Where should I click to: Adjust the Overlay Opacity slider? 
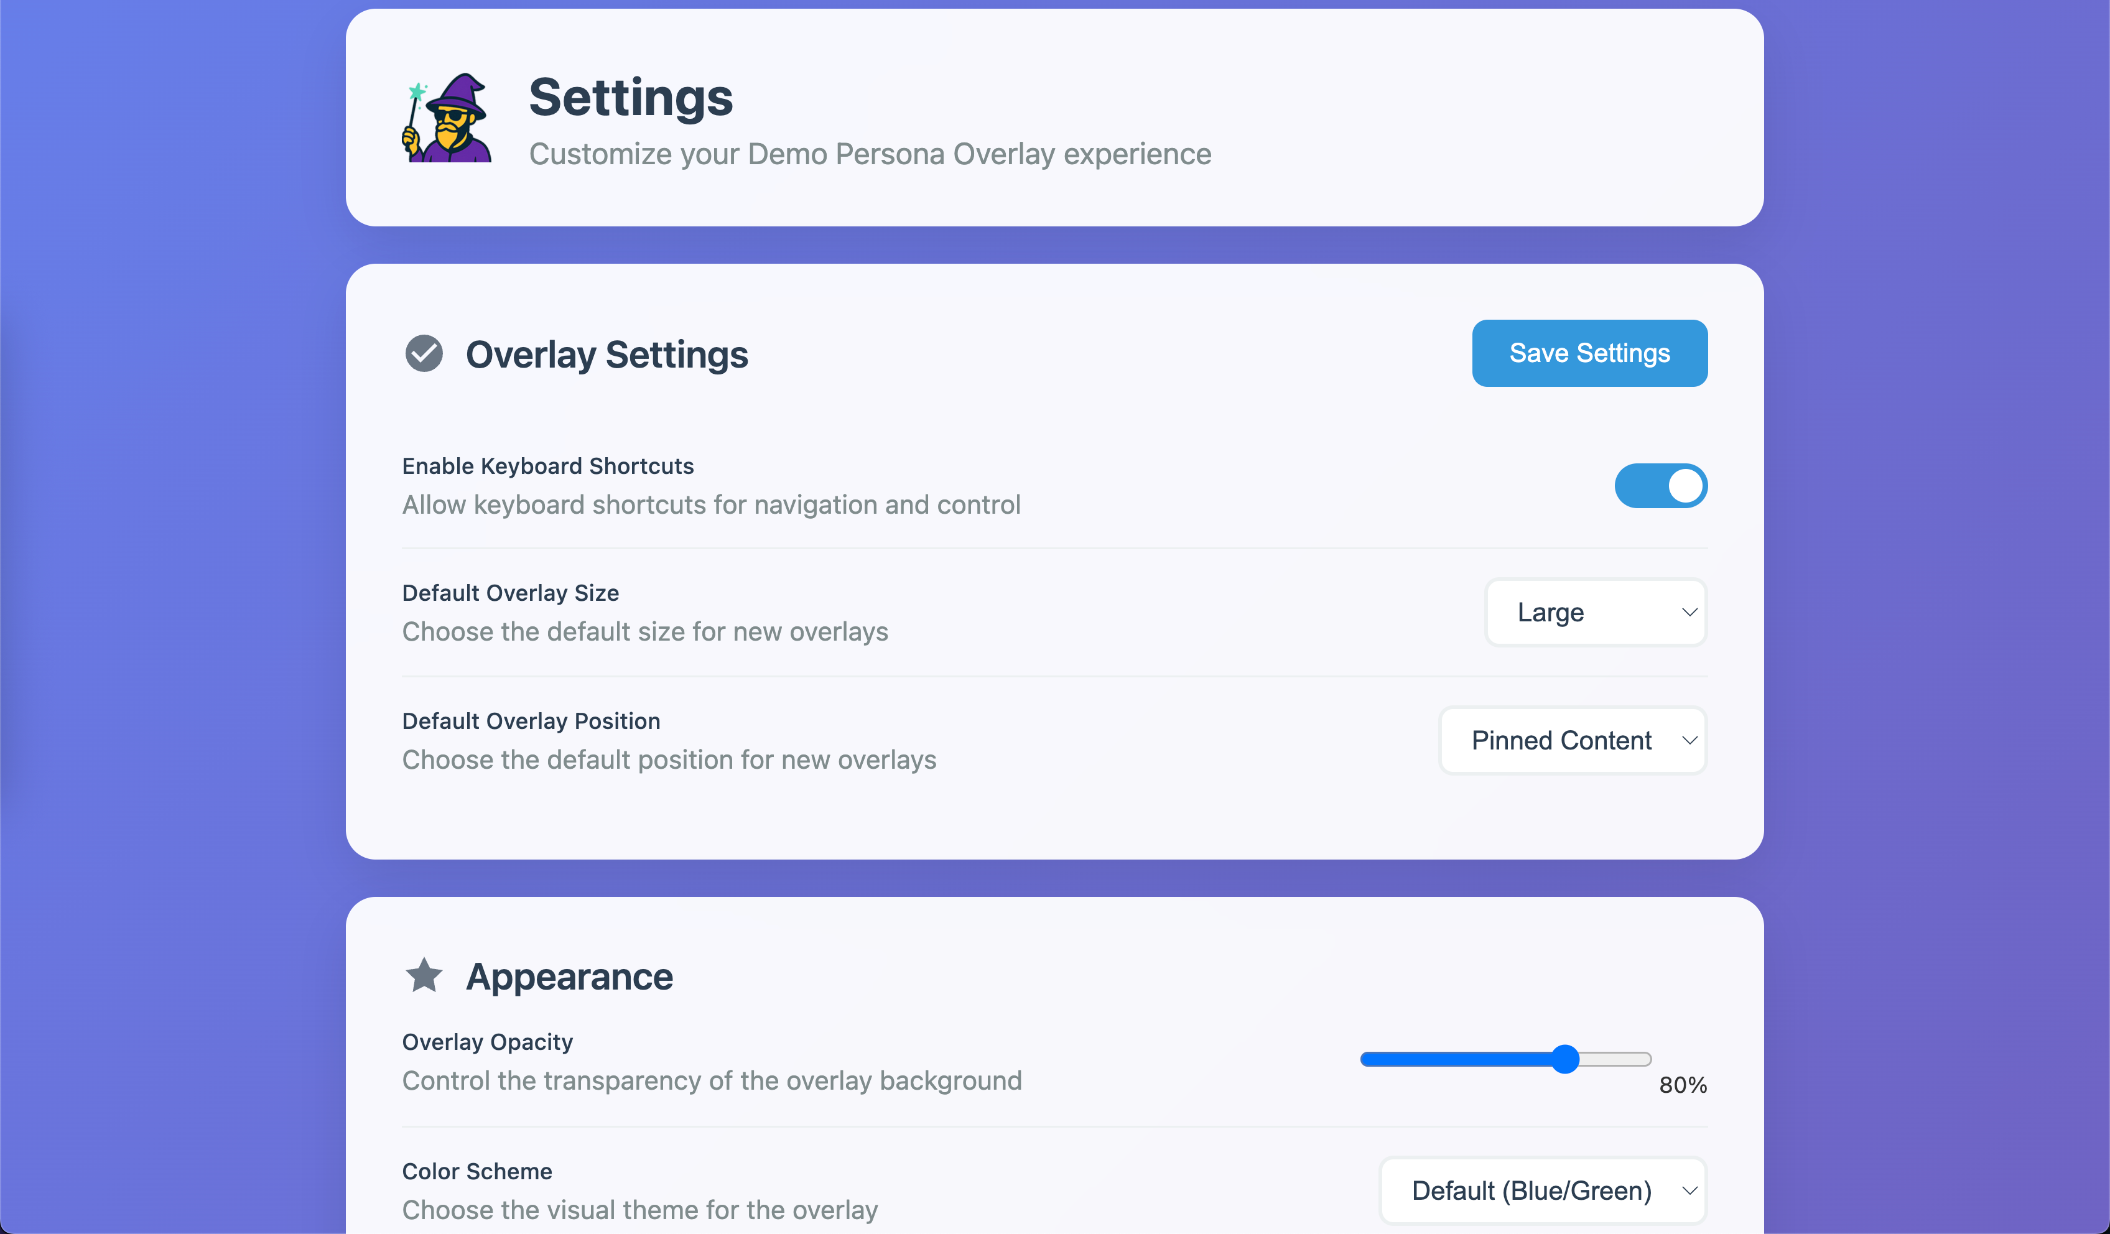click(x=1568, y=1058)
